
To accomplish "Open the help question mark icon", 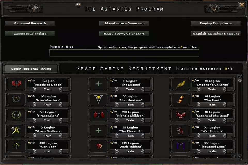I will coord(78,5).
